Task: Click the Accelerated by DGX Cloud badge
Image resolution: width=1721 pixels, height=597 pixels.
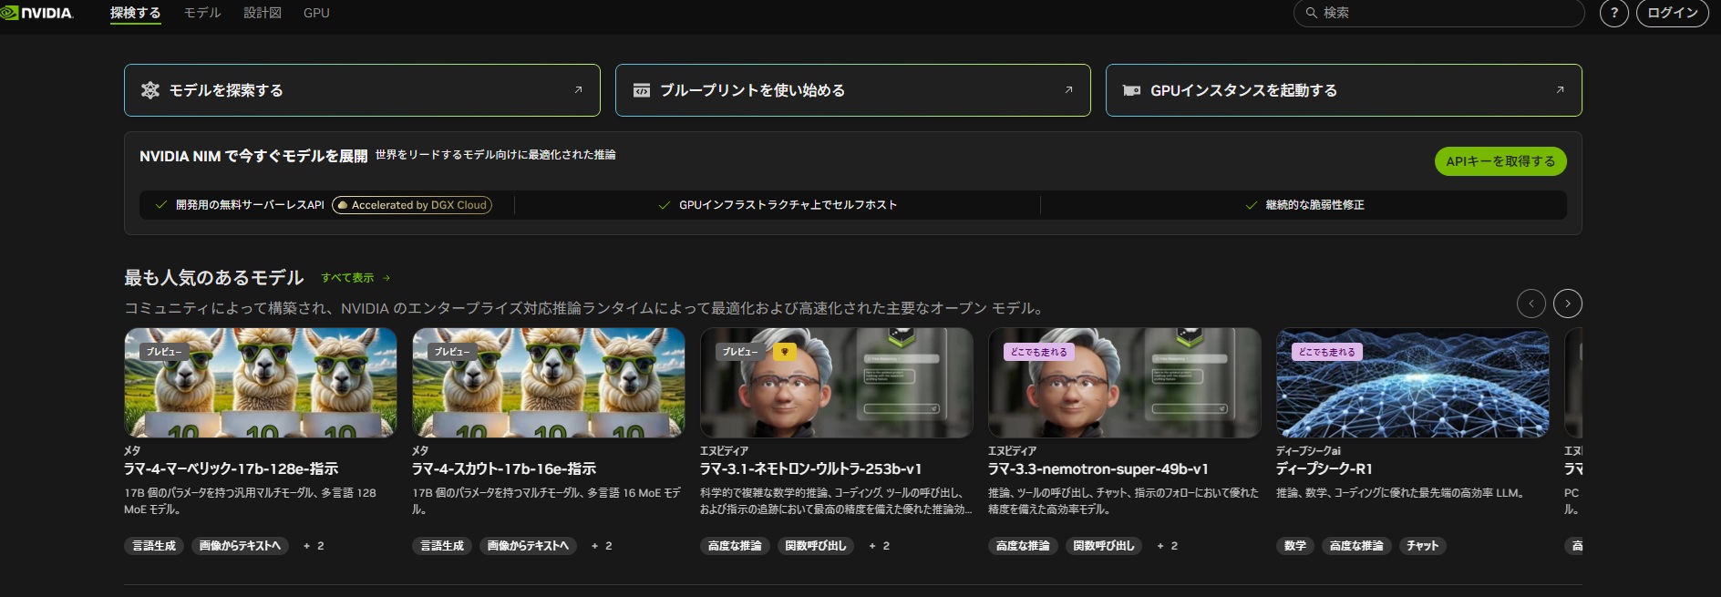Action: coord(412,205)
